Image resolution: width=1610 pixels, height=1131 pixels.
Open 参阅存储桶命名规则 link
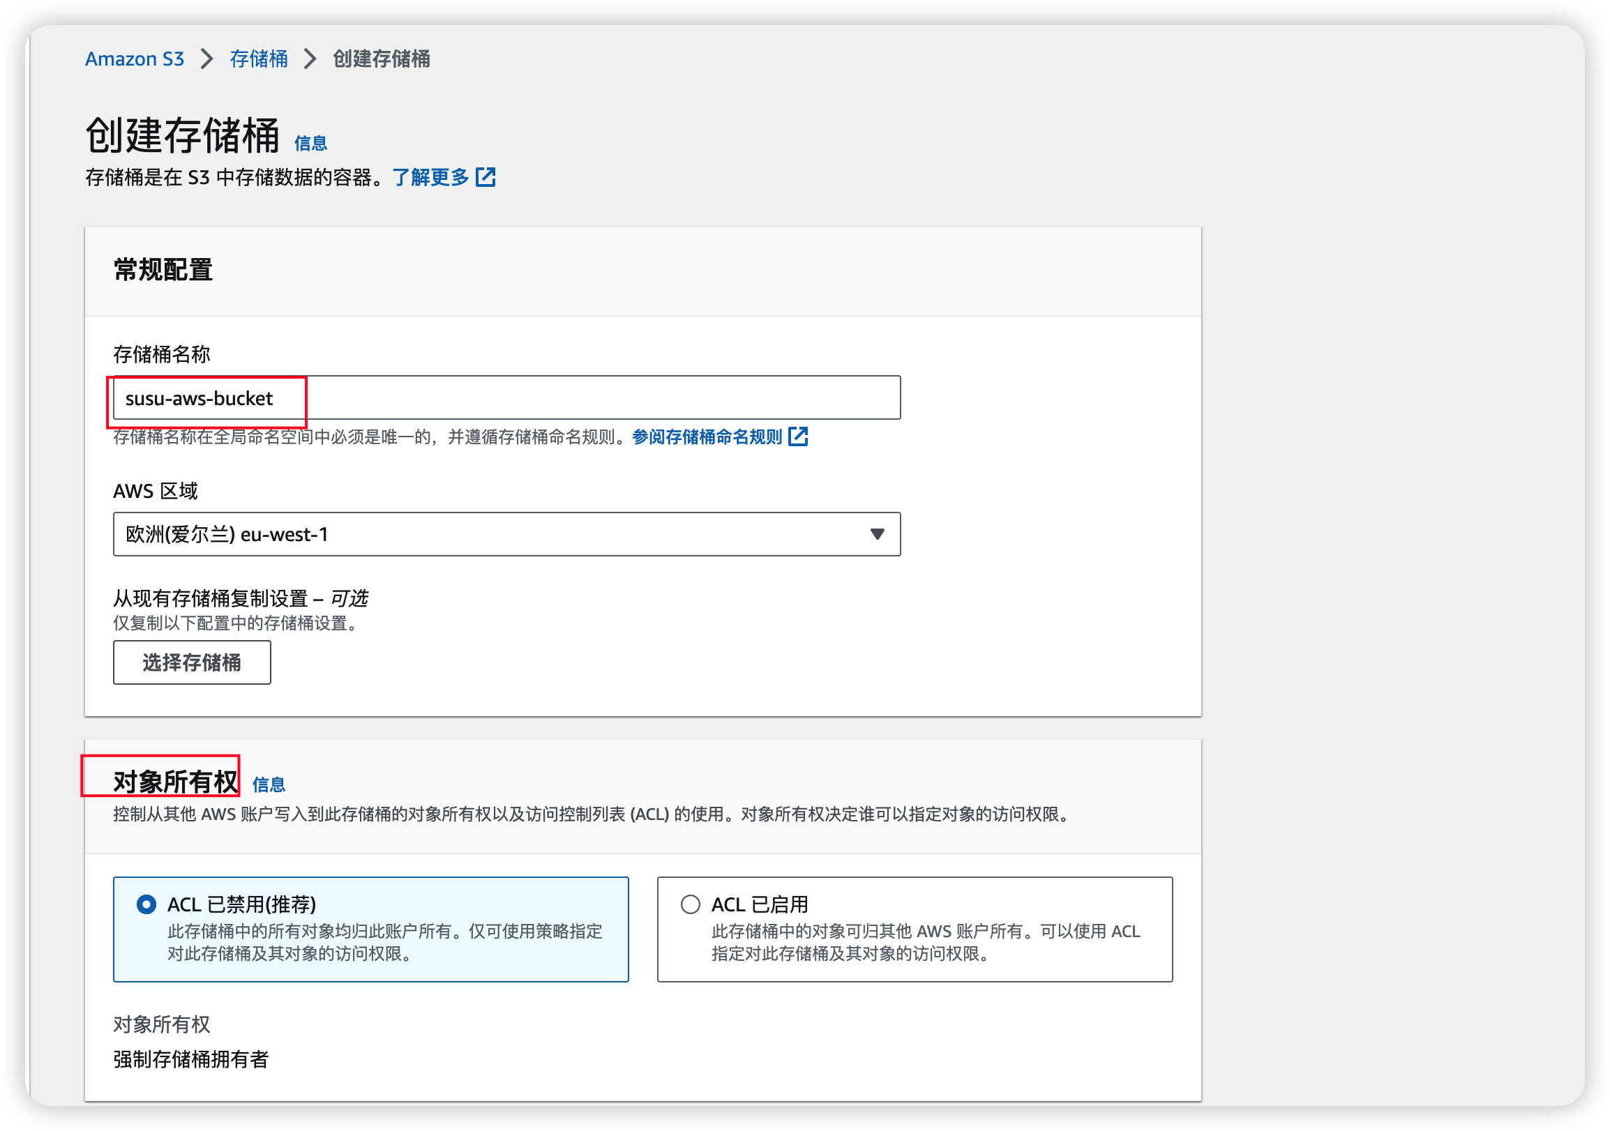(707, 437)
